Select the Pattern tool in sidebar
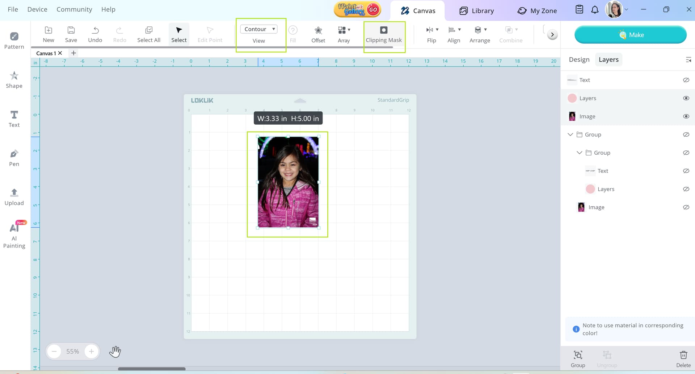Image resolution: width=695 pixels, height=374 pixels. 14,40
